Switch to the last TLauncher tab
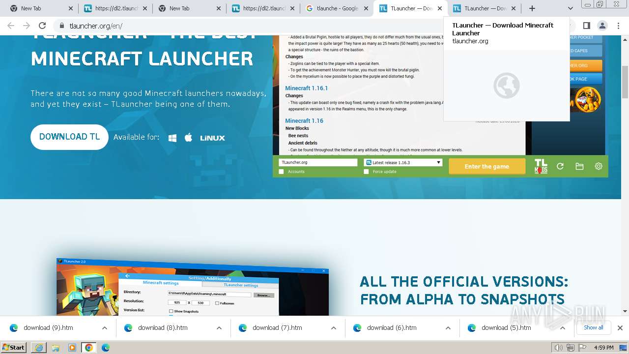The image size is (629, 354). [x=485, y=8]
